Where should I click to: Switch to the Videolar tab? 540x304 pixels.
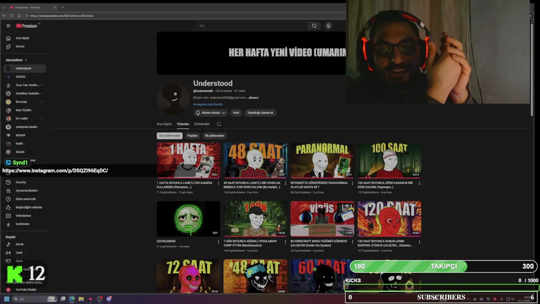click(x=183, y=124)
